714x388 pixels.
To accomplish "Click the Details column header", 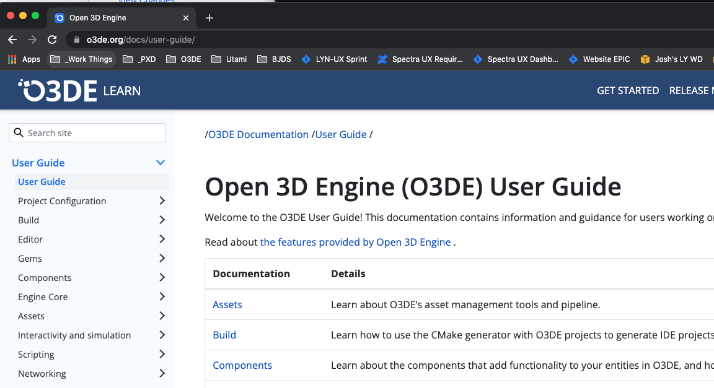I will (x=348, y=274).
